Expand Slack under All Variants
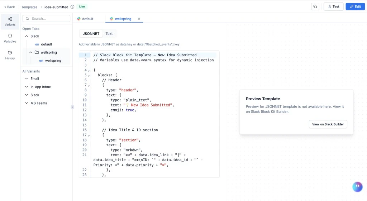 click(x=27, y=95)
